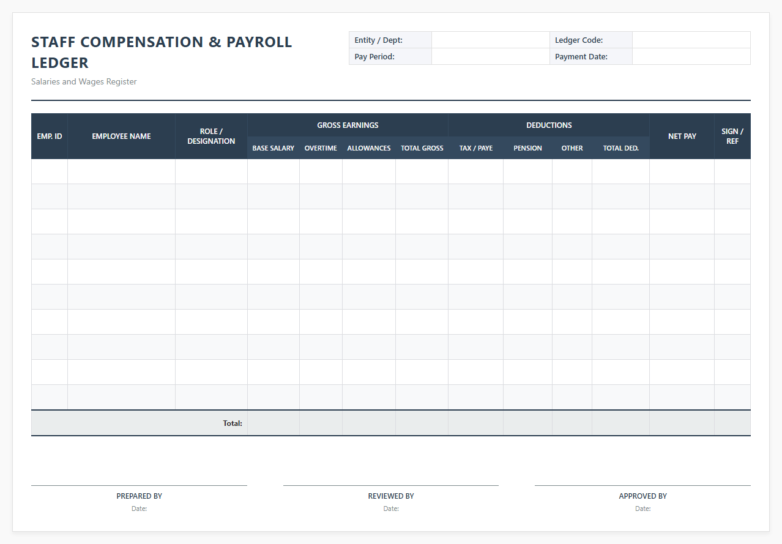Click the 'Salaries and Wages Register' subtitle
The image size is (782, 544).
click(84, 81)
